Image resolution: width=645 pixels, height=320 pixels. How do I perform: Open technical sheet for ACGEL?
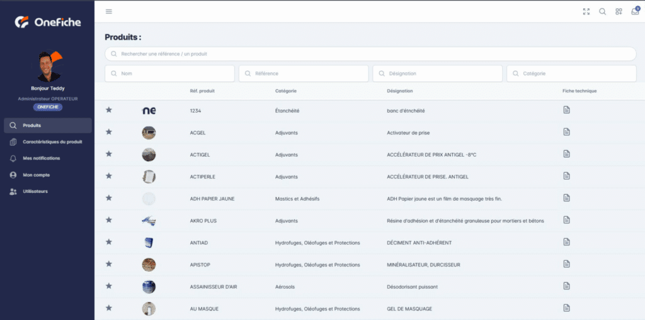[566, 132]
